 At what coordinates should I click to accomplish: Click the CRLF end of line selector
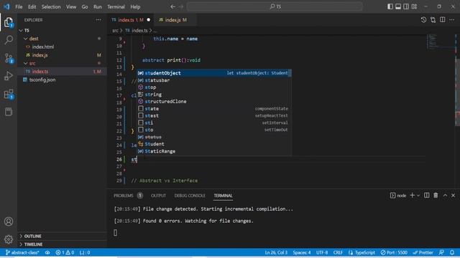(x=338, y=252)
